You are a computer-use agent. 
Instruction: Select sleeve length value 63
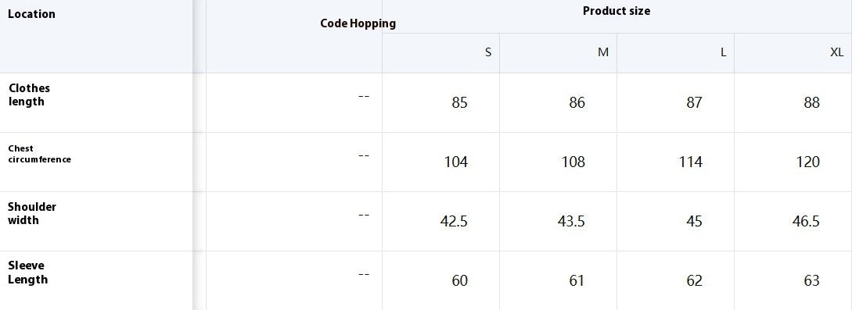click(812, 281)
